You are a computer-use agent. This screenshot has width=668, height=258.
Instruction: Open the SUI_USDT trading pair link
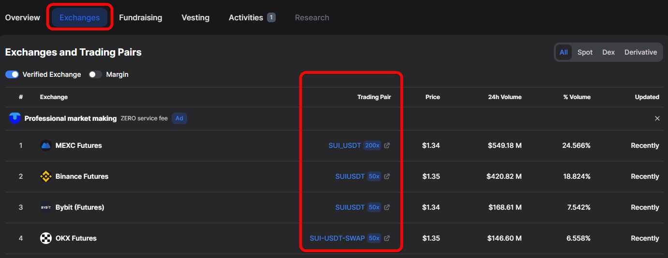click(344, 145)
